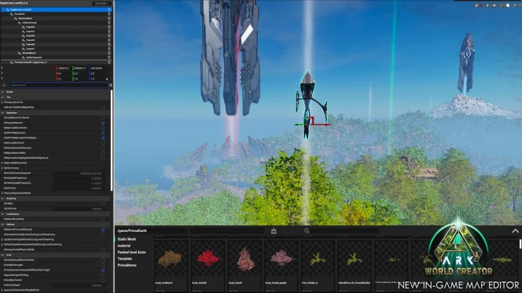The height and width of the screenshot is (293, 522).
Task: Toggle bRelevantForLevelBounds checkbox
Action: pos(103,230)
